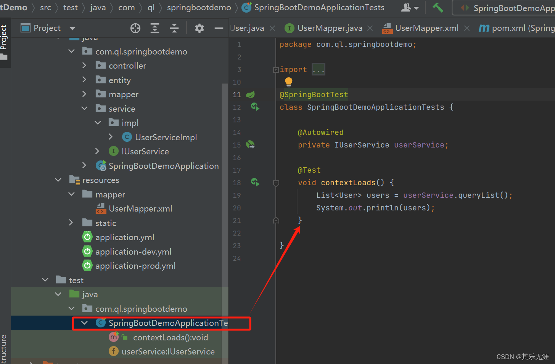Open the Project view type dropdown arrow
555x364 pixels.
click(72, 28)
